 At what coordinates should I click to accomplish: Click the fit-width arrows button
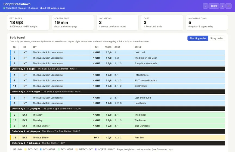pyautogui.click(x=228, y=6)
